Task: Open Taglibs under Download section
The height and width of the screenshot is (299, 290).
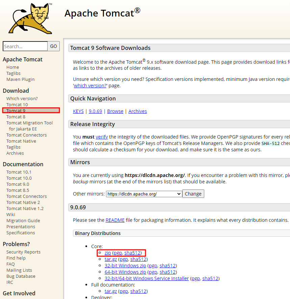Action: [x=14, y=147]
